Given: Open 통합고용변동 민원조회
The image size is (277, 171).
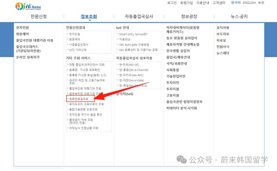Looking at the screenshot, I should [83, 110].
